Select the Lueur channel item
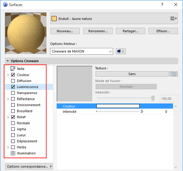 (21, 135)
